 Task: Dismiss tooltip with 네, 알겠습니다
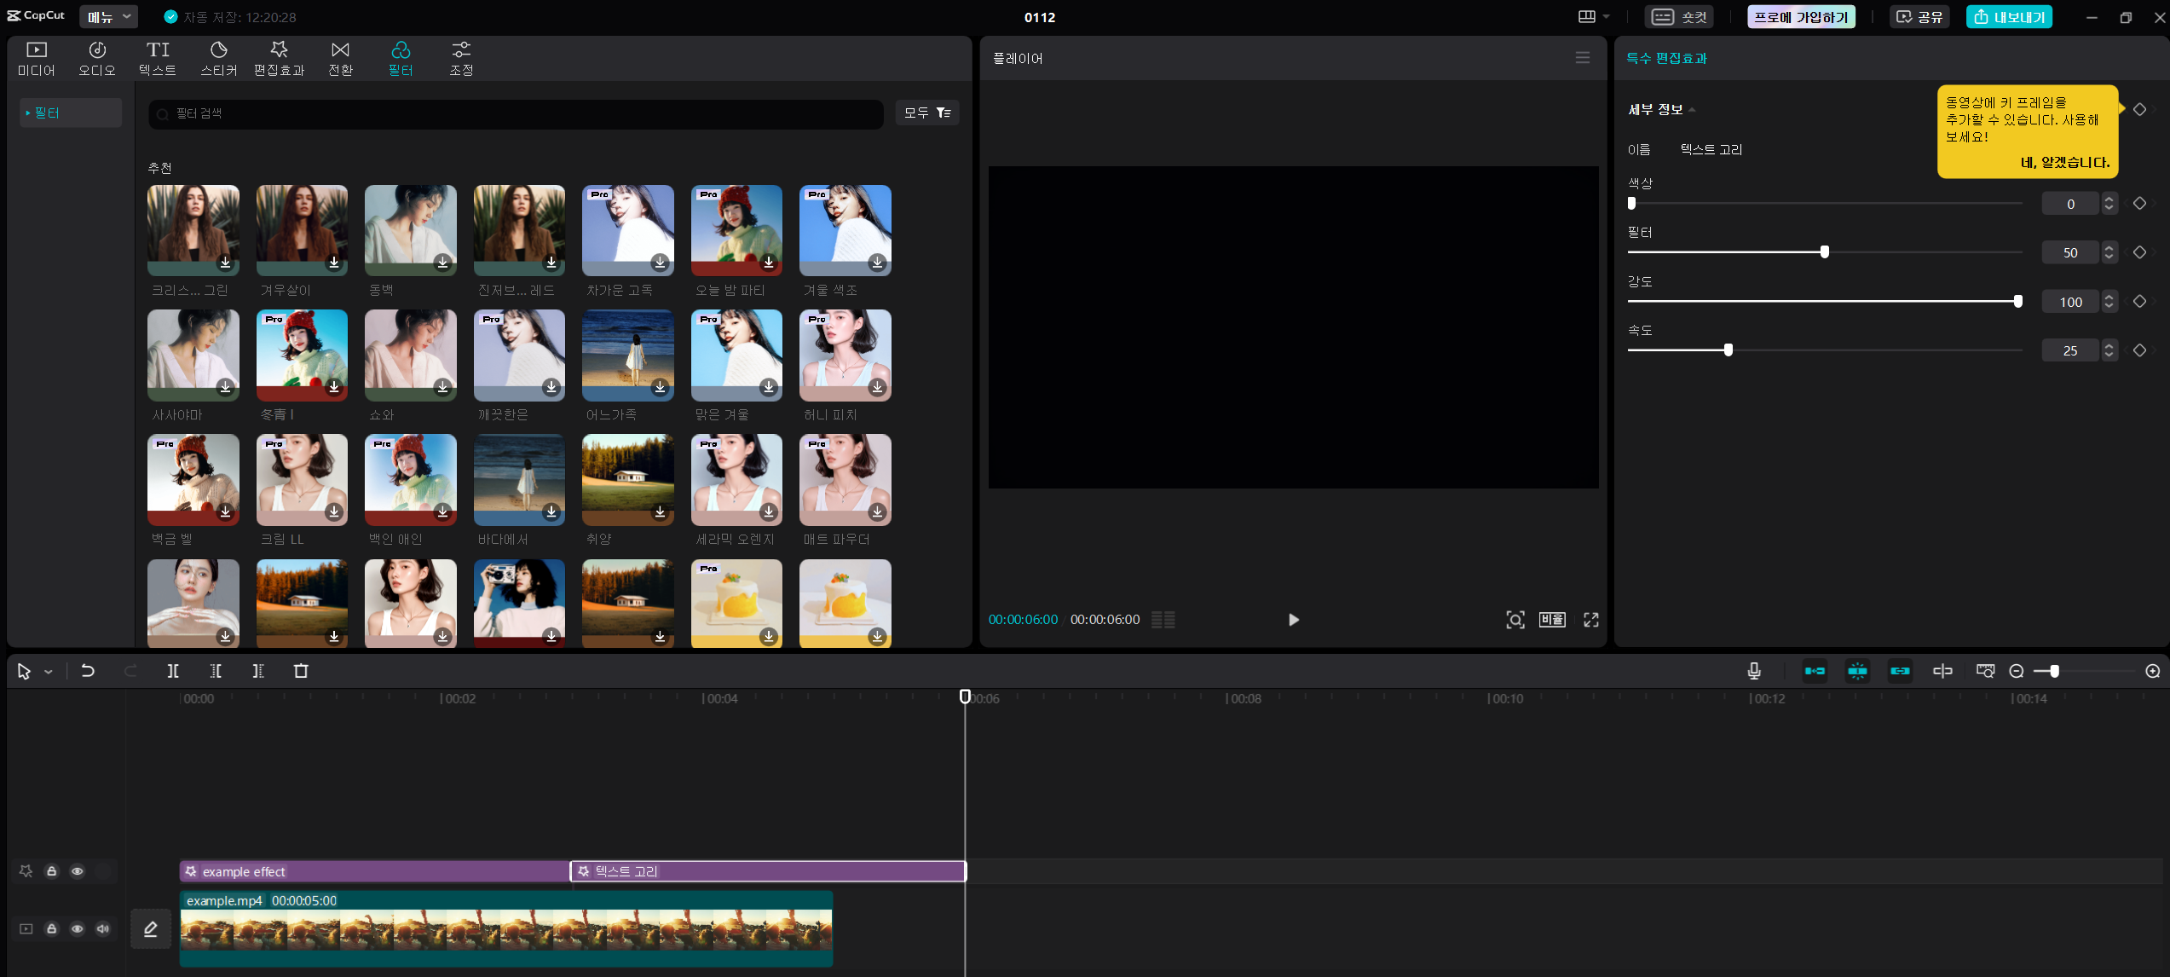click(2065, 162)
